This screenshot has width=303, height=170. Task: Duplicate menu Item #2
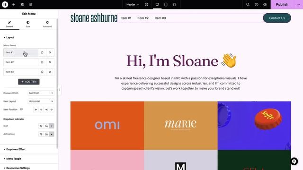click(x=42, y=62)
